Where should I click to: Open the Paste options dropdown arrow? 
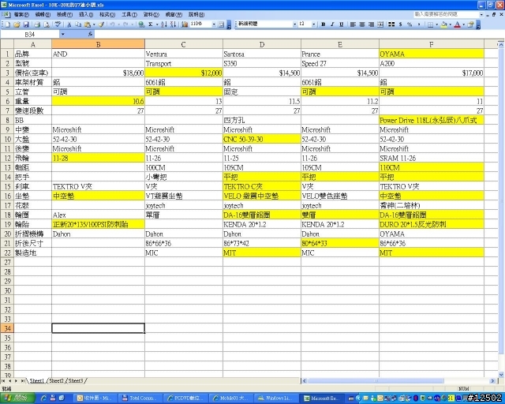click(x=94, y=24)
